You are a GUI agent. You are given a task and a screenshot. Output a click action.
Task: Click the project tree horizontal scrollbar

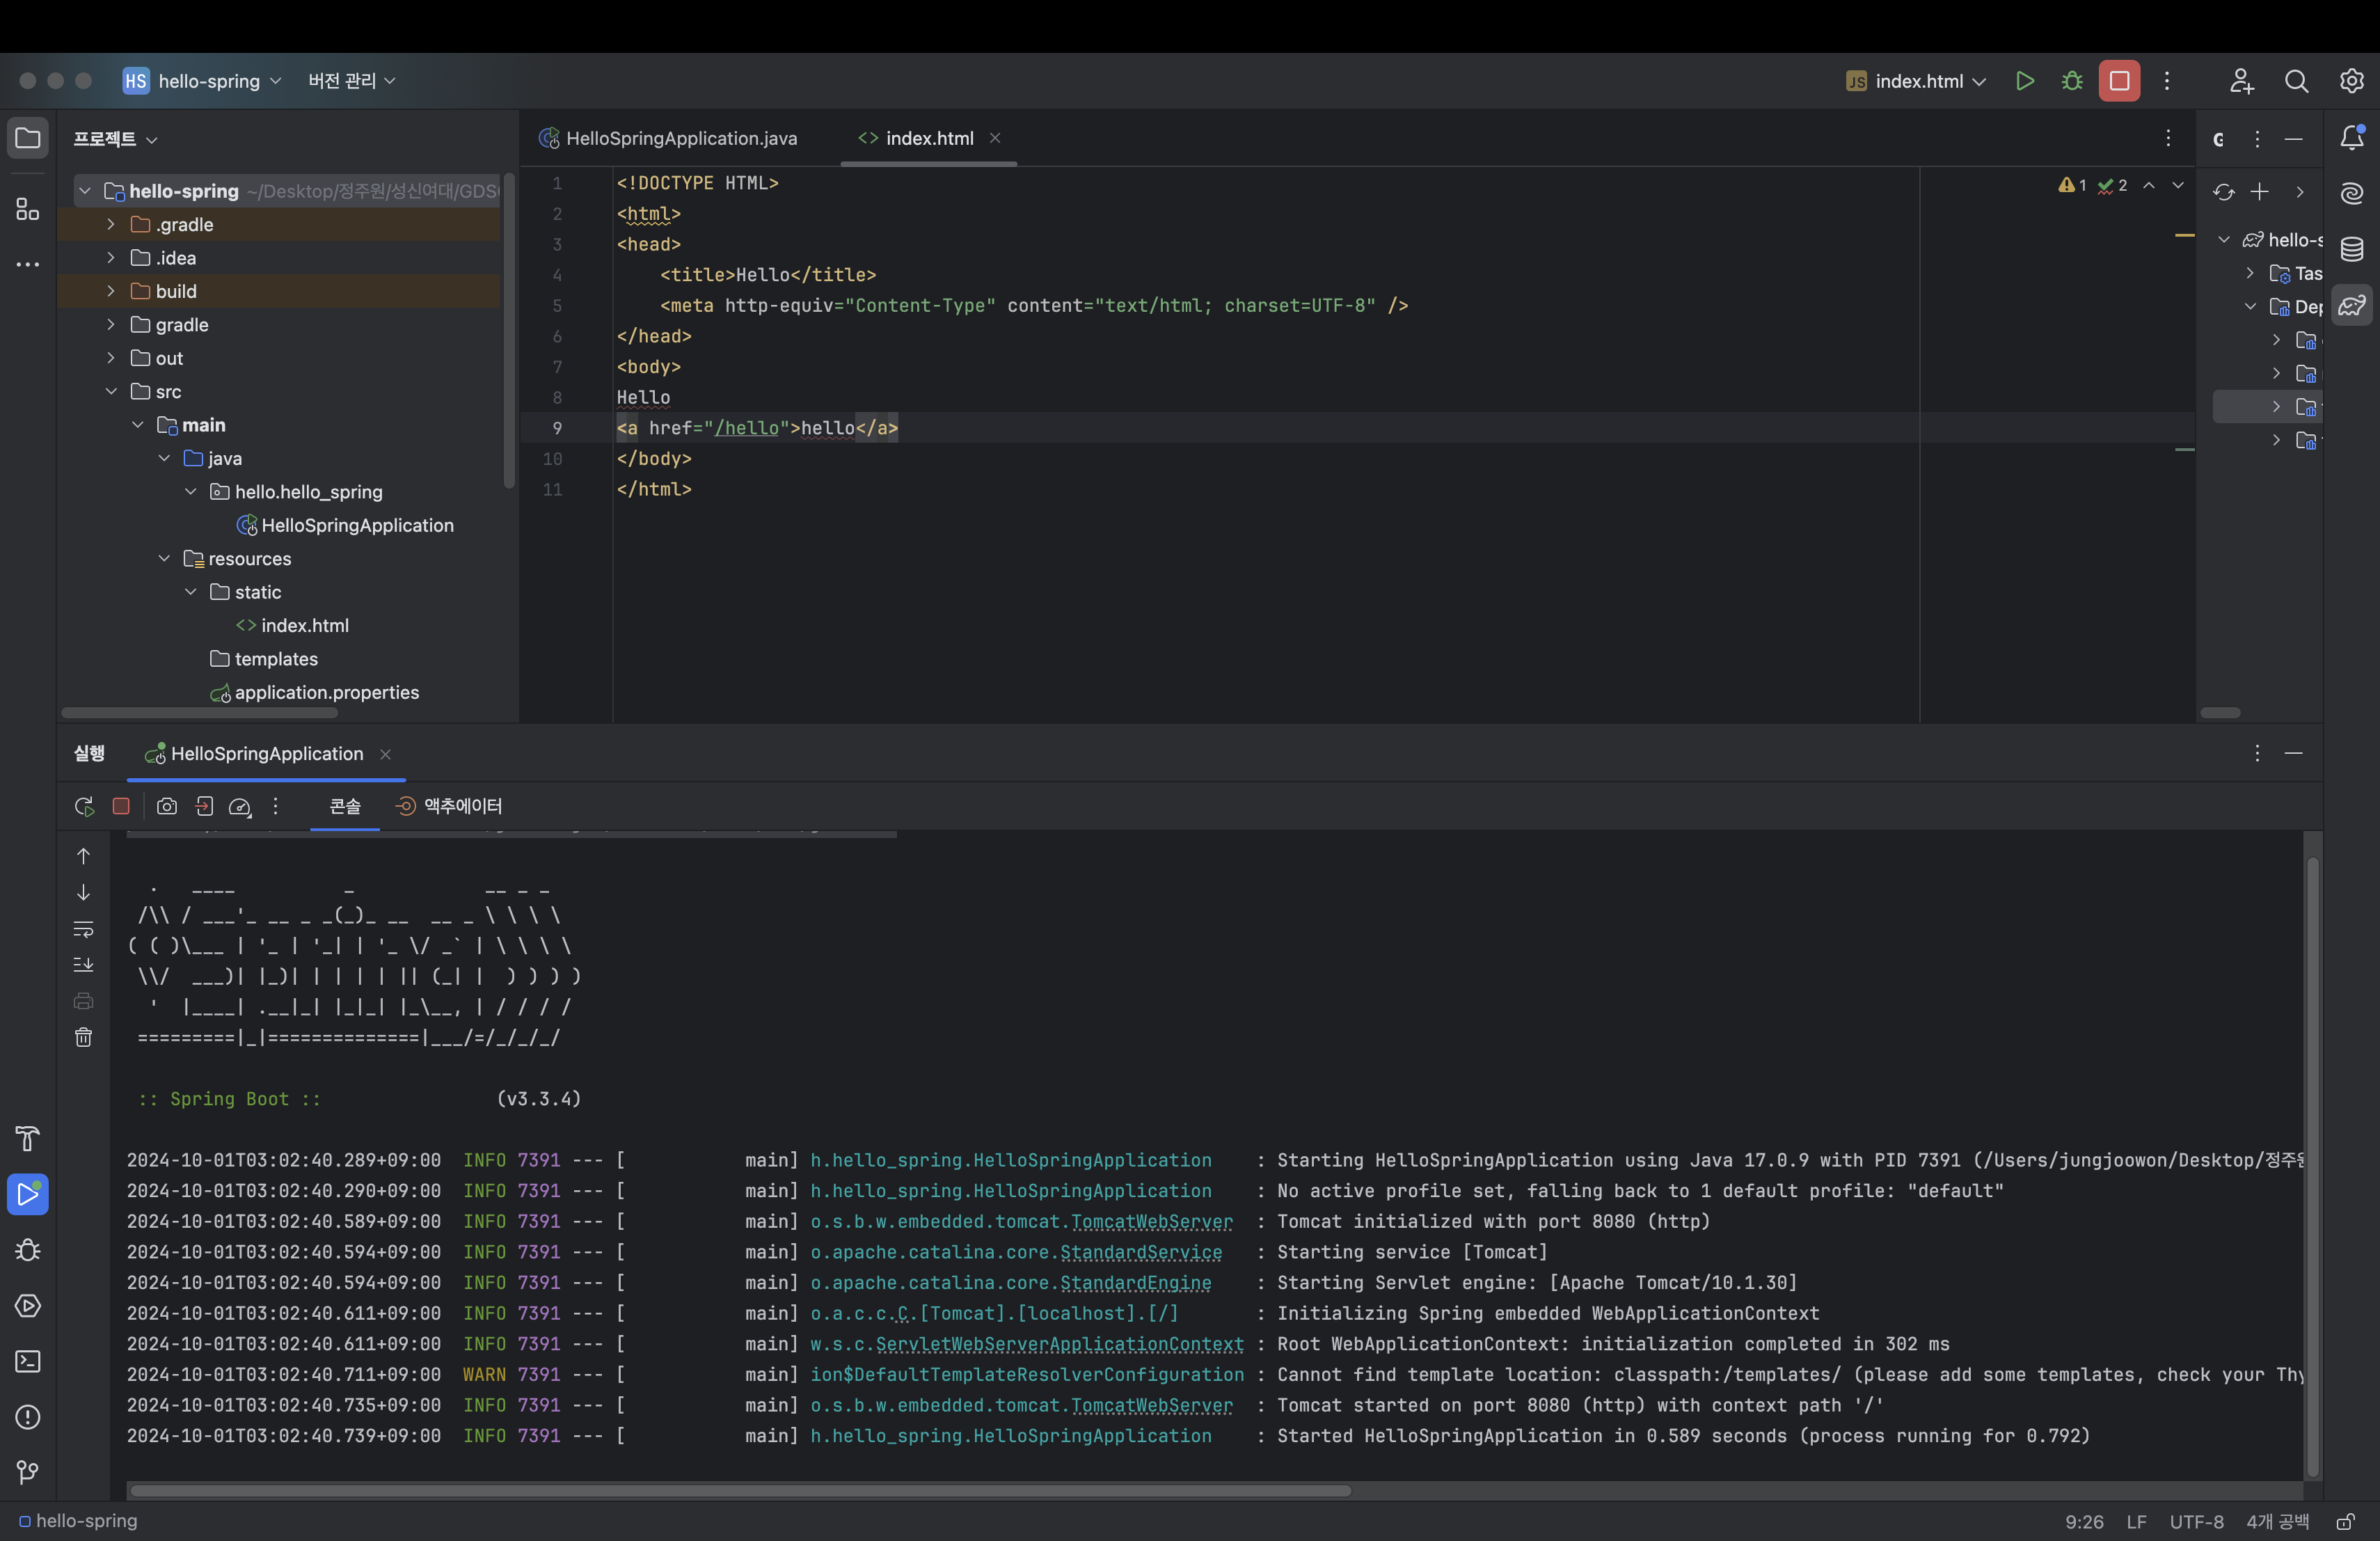200,713
